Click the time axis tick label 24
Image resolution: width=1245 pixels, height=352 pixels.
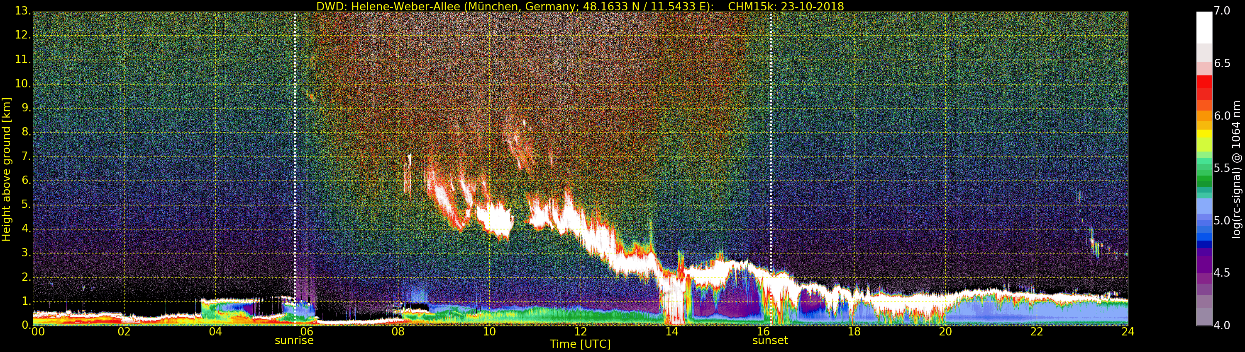pos(1128,332)
